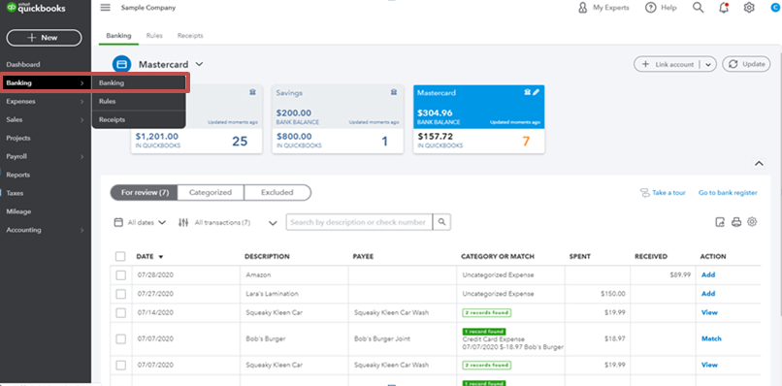Click the All transactions filter icon

click(183, 222)
